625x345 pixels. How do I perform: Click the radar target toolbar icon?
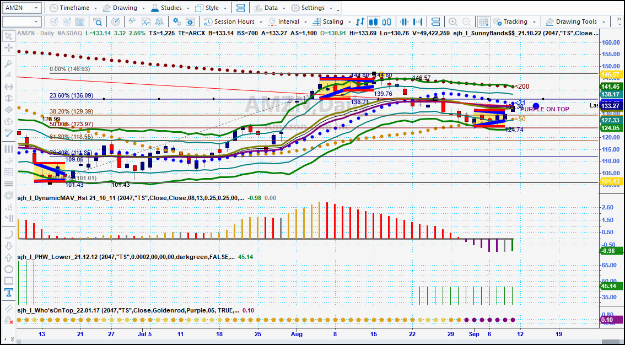tap(115, 21)
